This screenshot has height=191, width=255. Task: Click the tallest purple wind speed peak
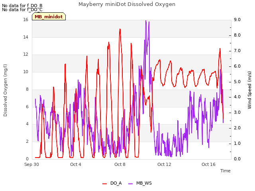[146, 21]
